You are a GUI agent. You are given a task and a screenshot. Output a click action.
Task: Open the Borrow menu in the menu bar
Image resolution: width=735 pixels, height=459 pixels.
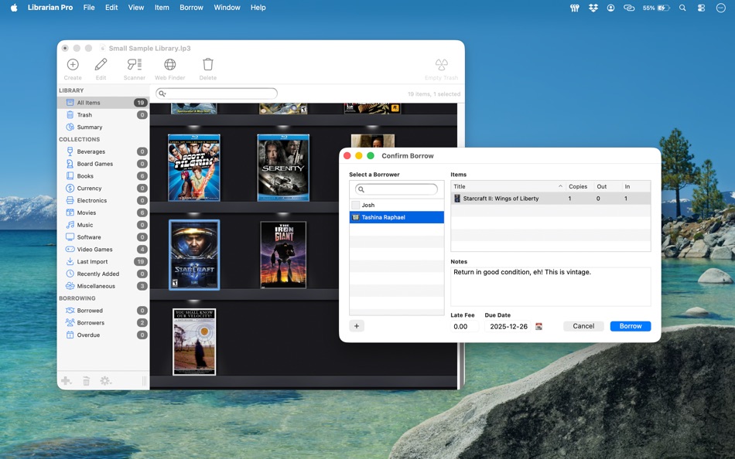point(191,7)
